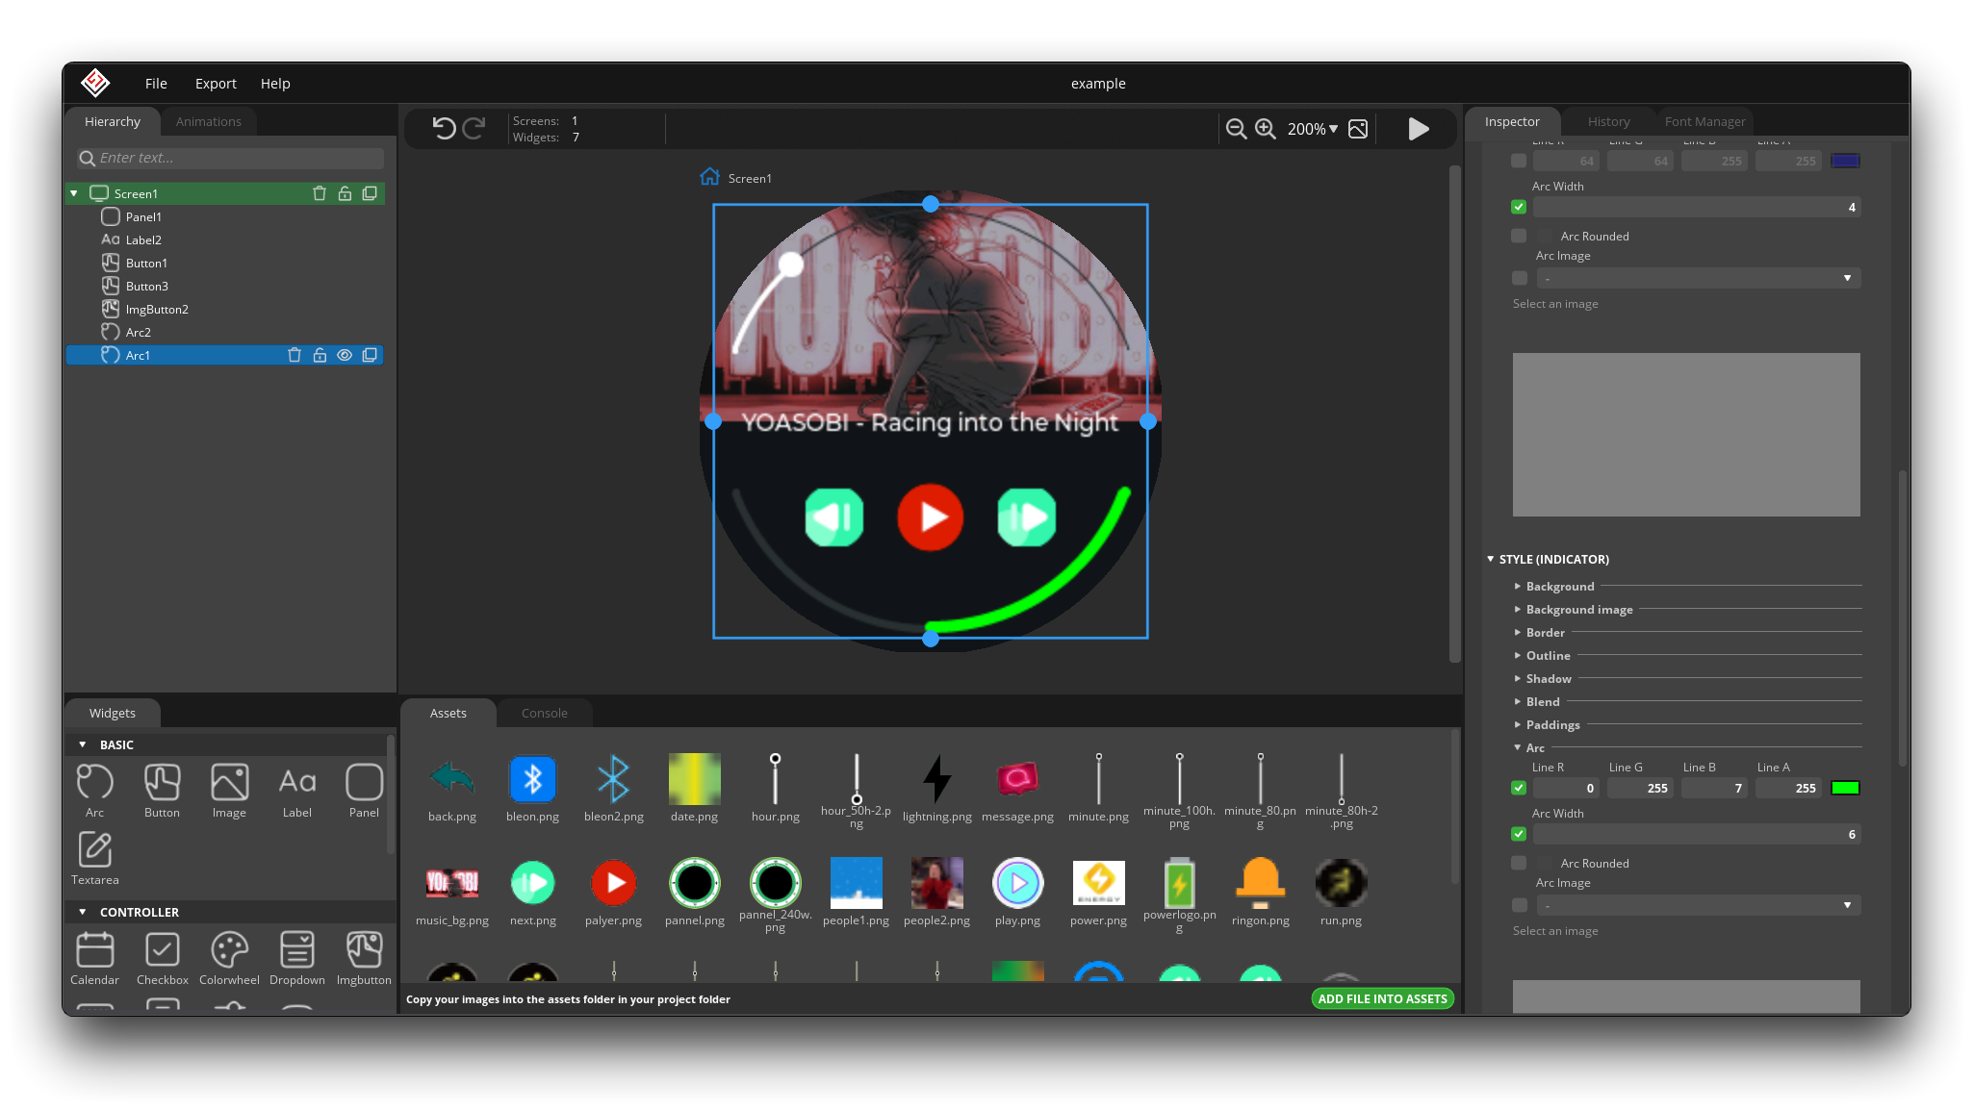
Task: Switch to the History tab
Action: 1608,121
